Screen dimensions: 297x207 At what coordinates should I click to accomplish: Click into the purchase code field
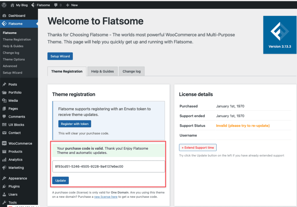pos(108,166)
